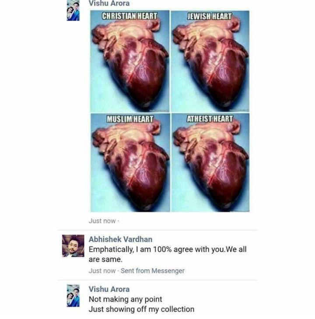Click the MUSLIM HEART caption label
Screen dimensions: 315x319
tap(130, 119)
